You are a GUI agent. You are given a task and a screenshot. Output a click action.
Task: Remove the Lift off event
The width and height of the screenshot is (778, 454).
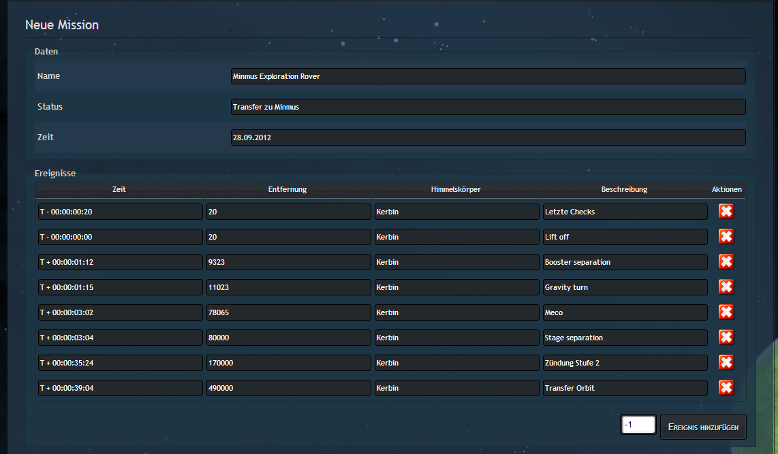(x=726, y=237)
